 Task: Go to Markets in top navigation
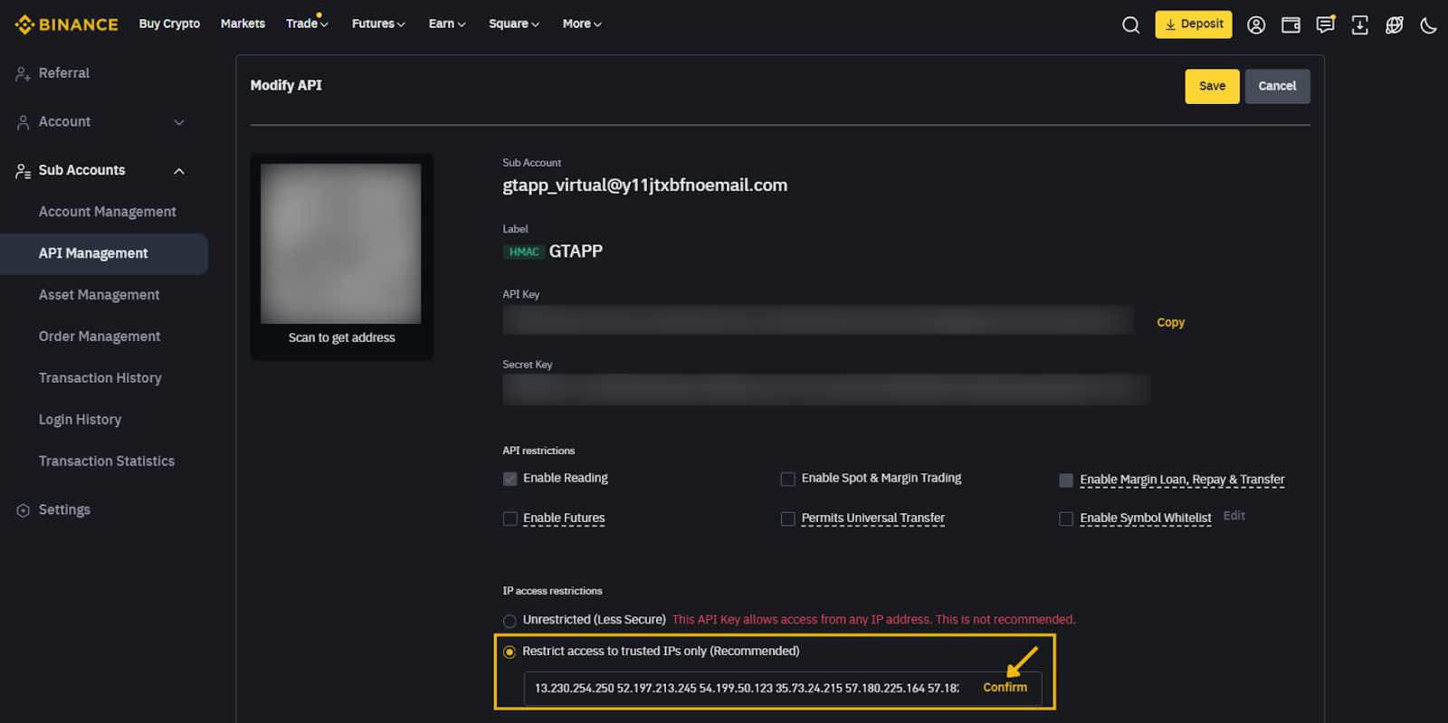click(243, 24)
